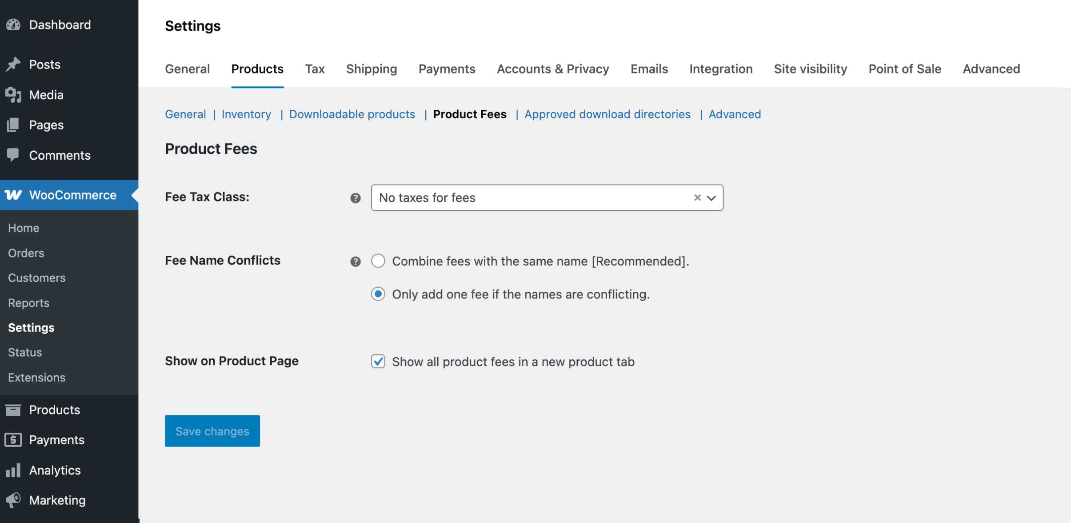The height and width of the screenshot is (523, 1071).
Task: Click help icon beside Fee Name Conflicts
Action: click(x=355, y=261)
